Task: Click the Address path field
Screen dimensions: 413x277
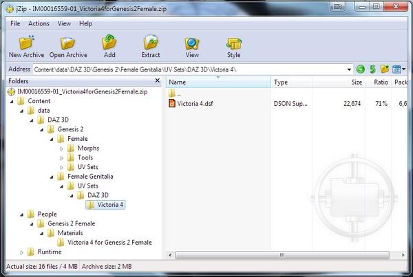Action: point(189,69)
